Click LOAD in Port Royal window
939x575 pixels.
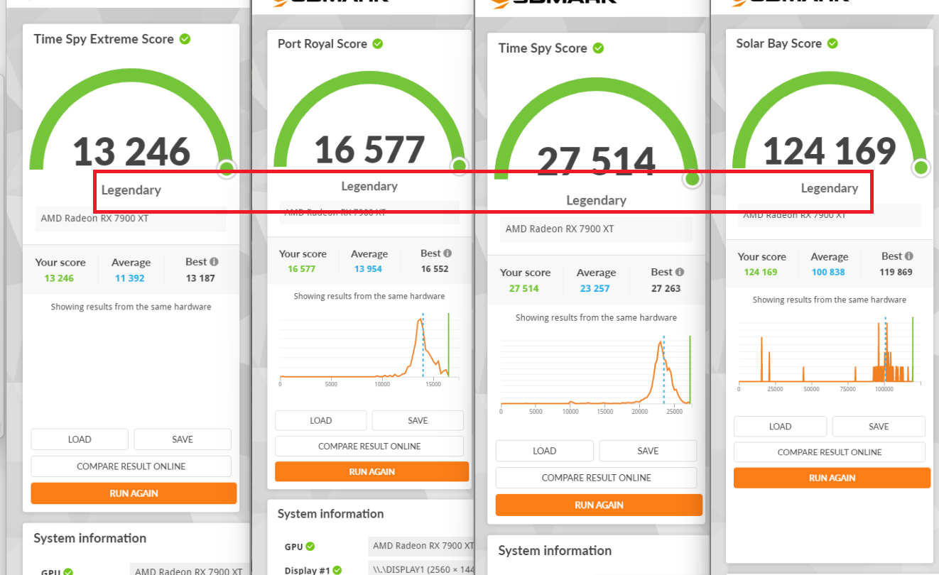[321, 420]
